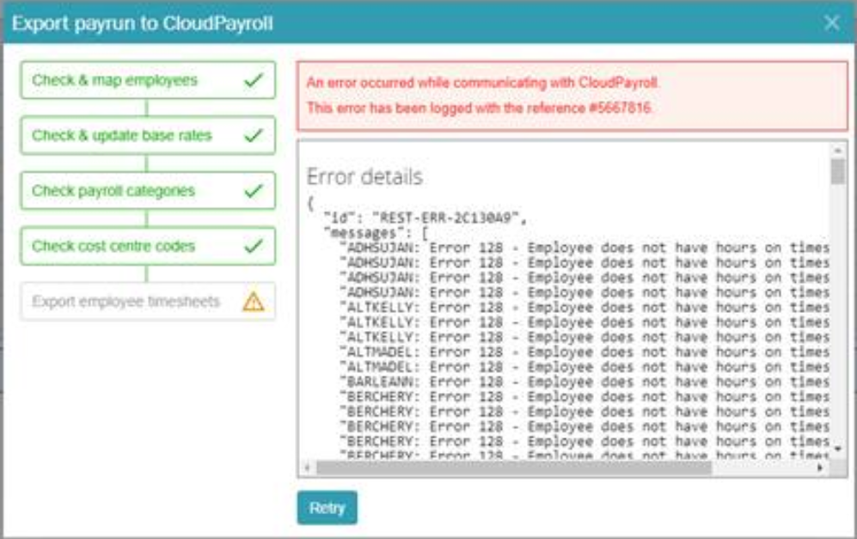The width and height of the screenshot is (857, 539).
Task: Click the green checkmark beside Check & map employees
Action: click(x=253, y=80)
